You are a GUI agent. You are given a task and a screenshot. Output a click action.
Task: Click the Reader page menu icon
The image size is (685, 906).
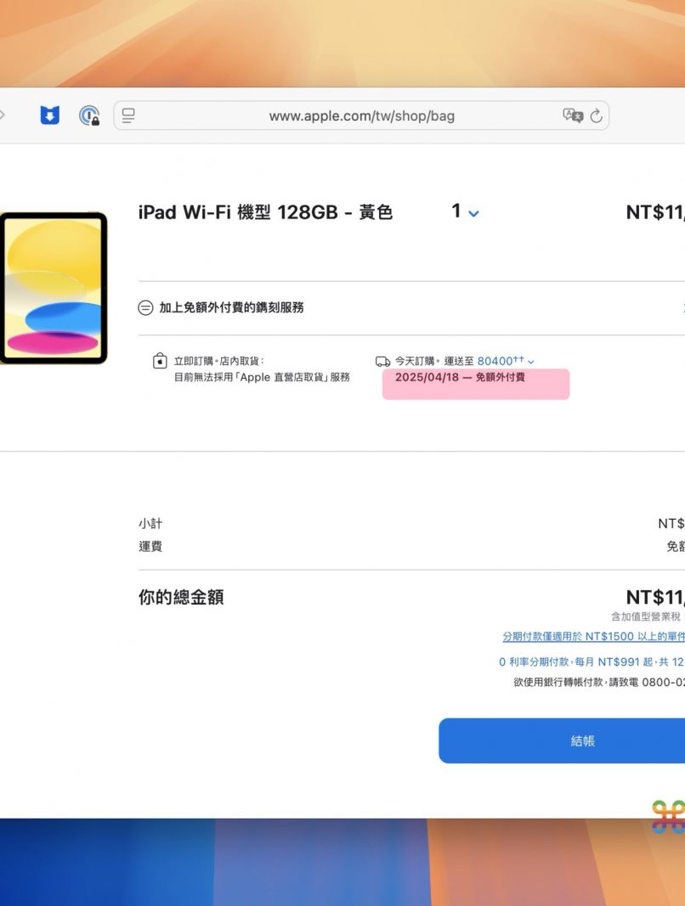pos(128,115)
